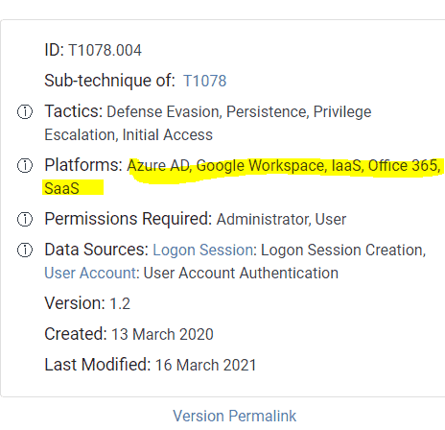Click the Last Modified date 16 March 2021

(x=206, y=365)
